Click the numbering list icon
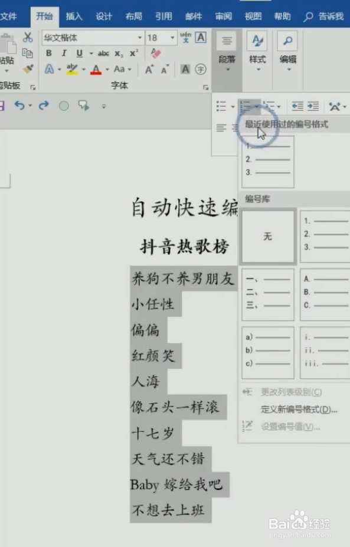 246,106
